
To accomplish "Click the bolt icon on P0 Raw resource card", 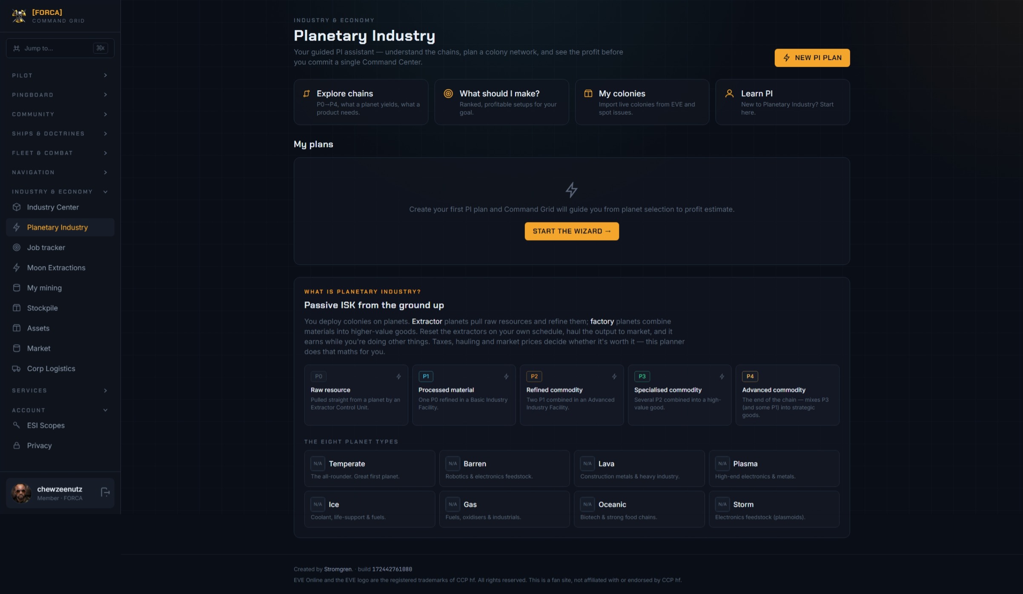I will pyautogui.click(x=399, y=376).
